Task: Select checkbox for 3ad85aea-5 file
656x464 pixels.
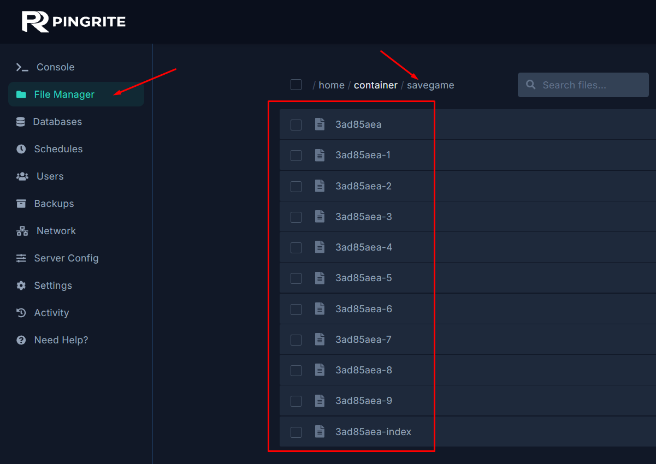Action: pyautogui.click(x=296, y=278)
